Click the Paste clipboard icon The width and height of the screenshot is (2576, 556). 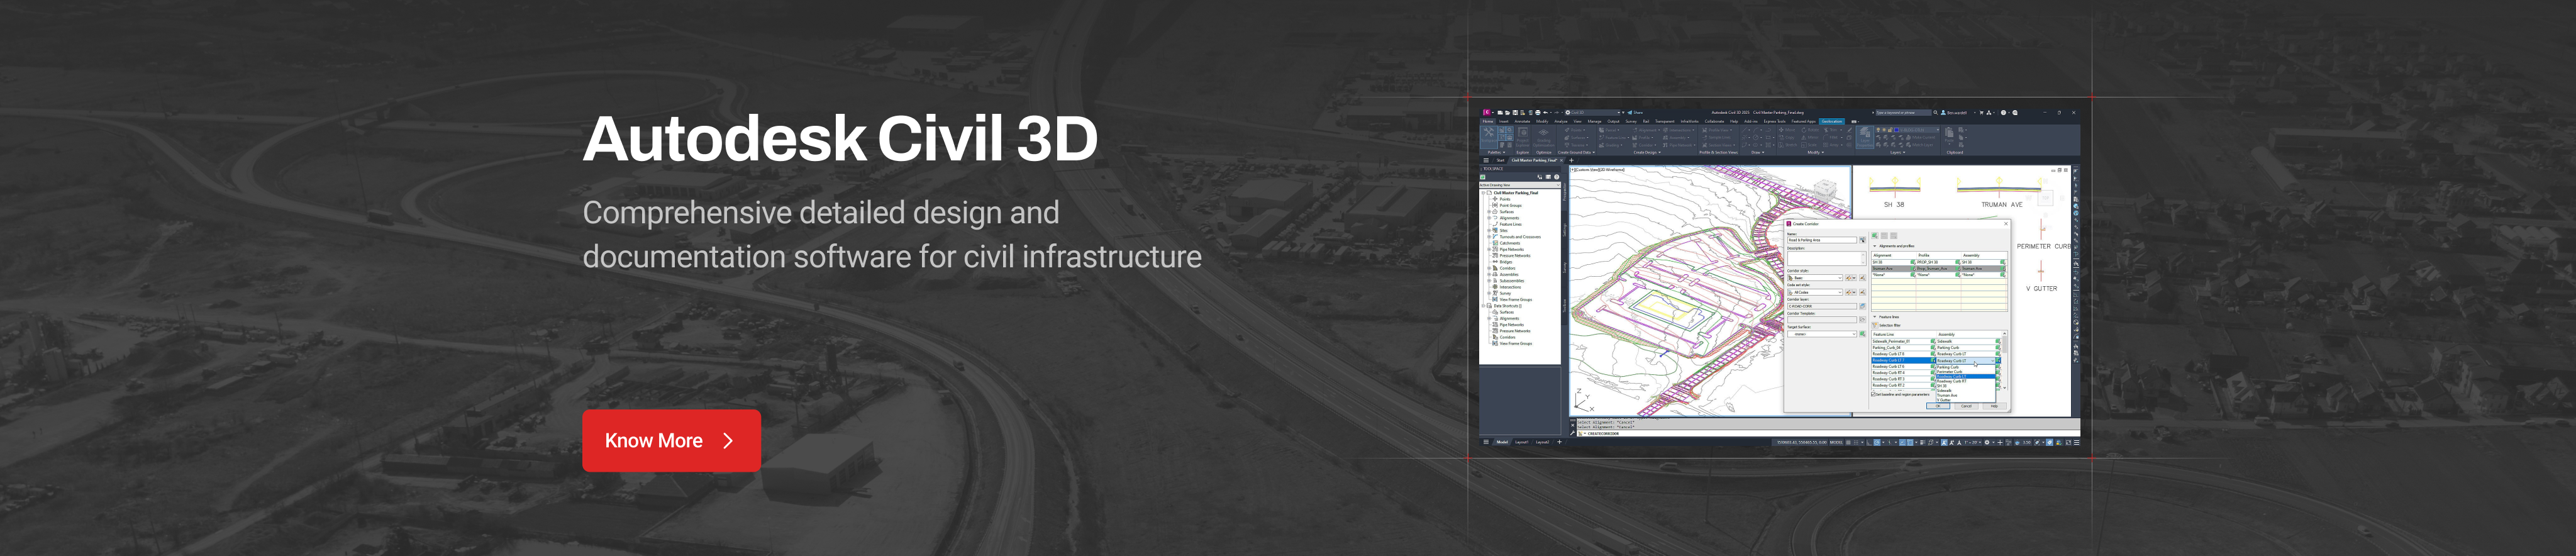[x=1950, y=136]
